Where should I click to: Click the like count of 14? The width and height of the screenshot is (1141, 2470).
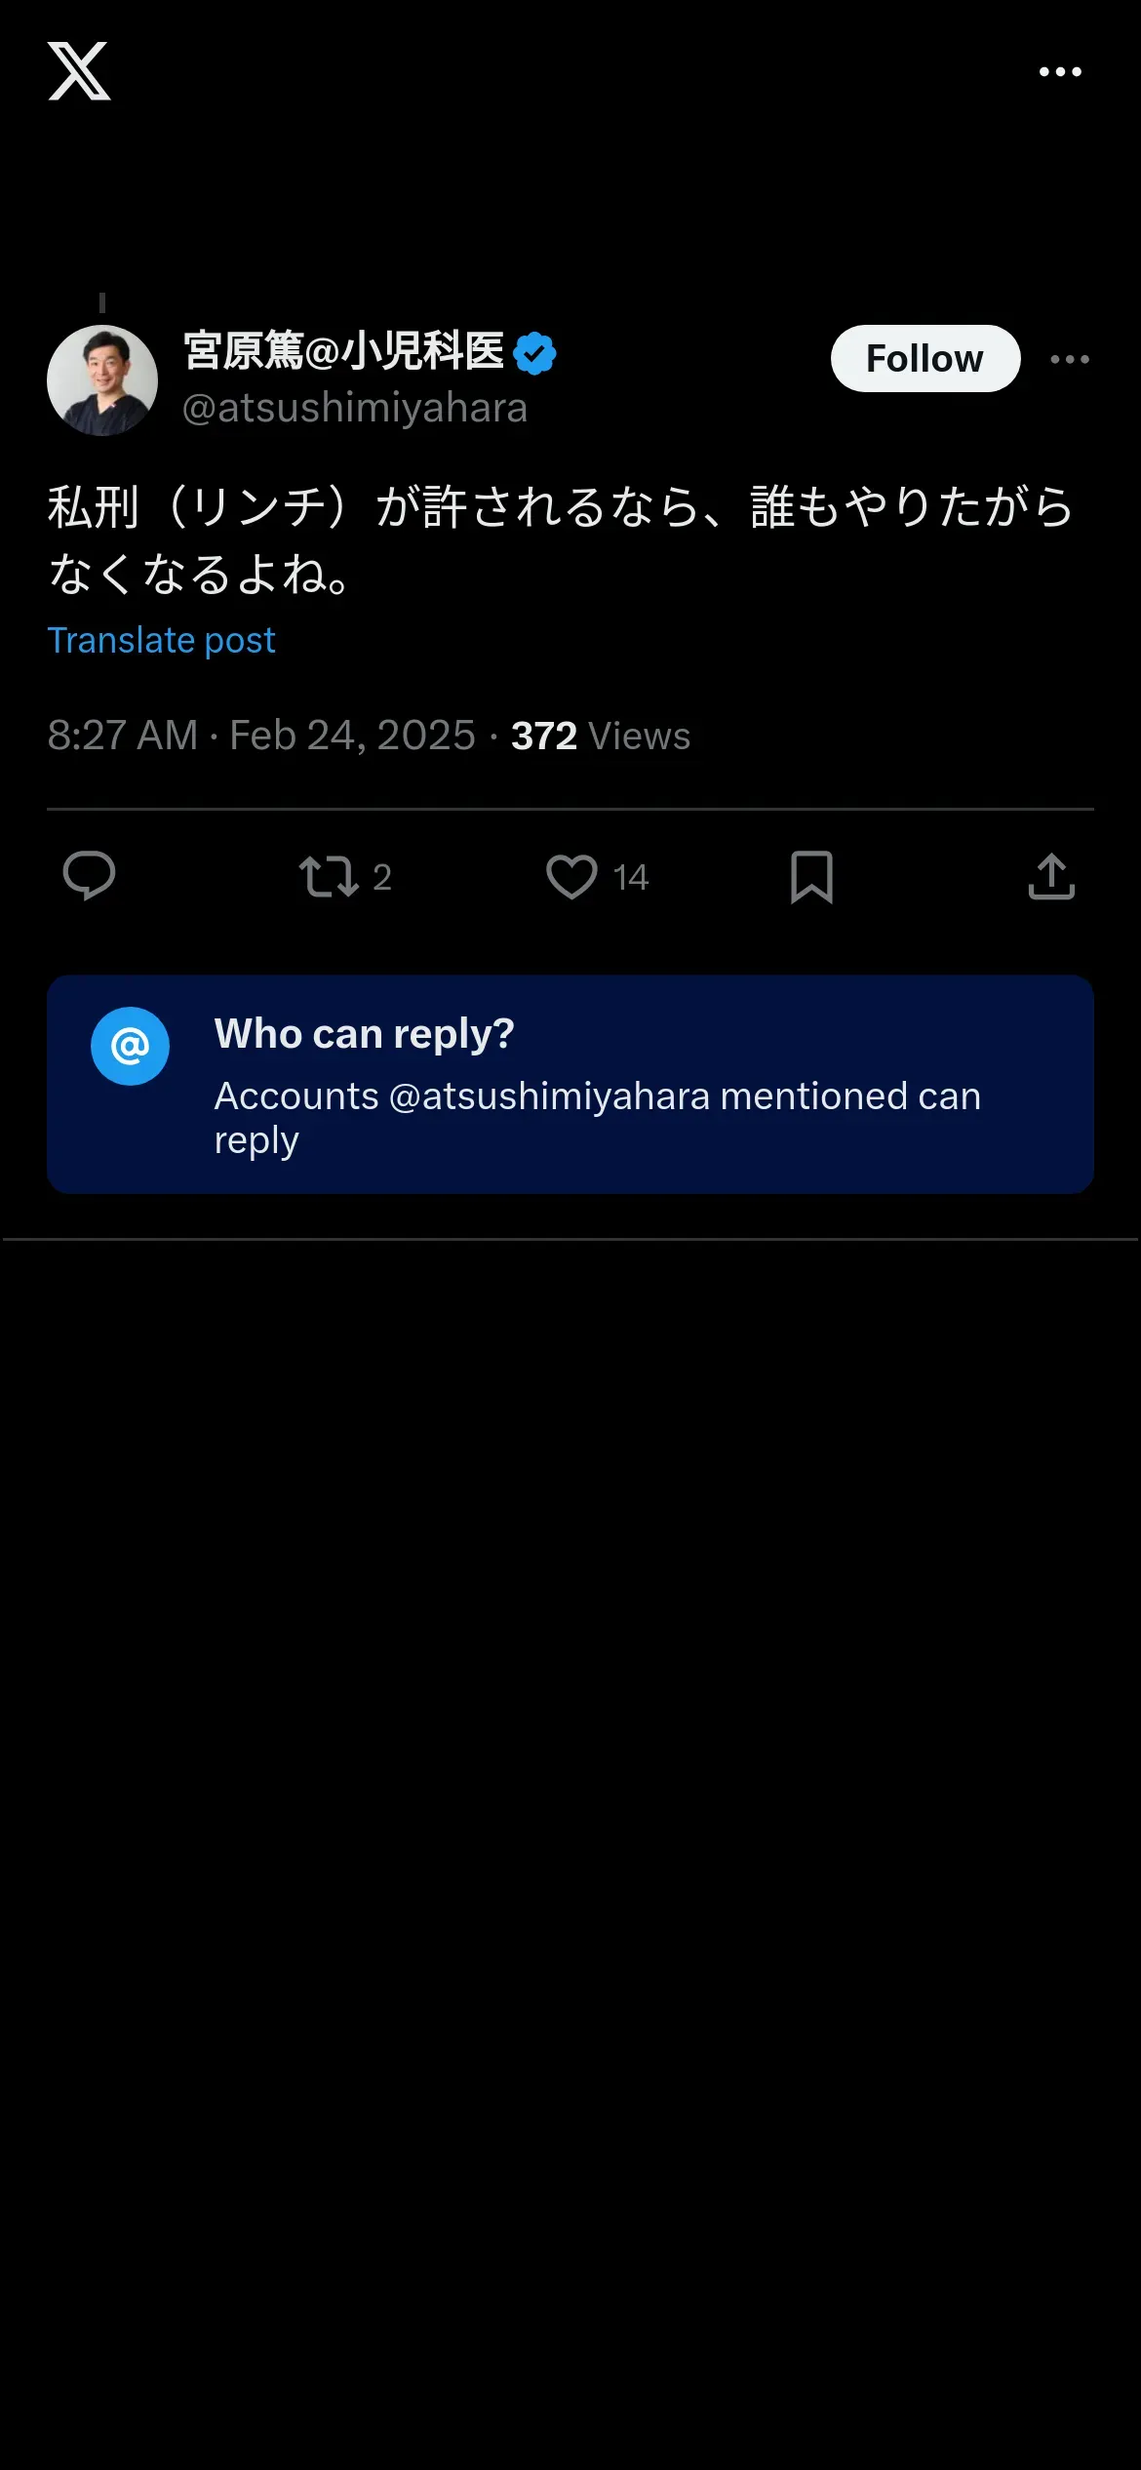tap(631, 878)
